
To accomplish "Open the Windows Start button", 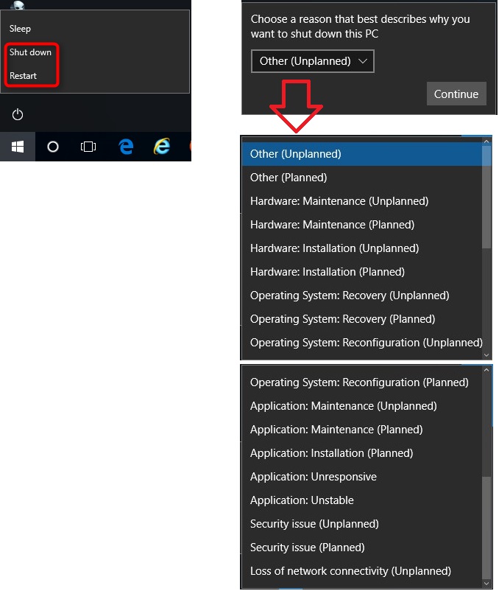I will coord(18,147).
